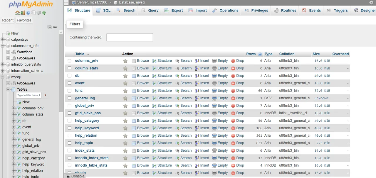Expand the information_schema database node
This screenshot has width=376, height=178.
[x=2, y=71]
